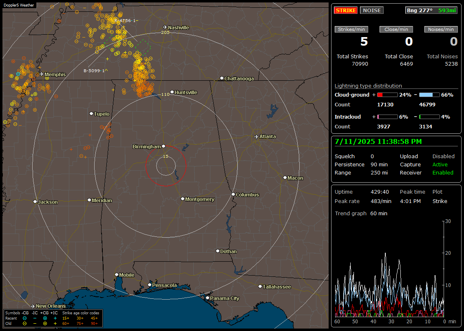Click the Doppler5 Weather title label

[19, 5]
